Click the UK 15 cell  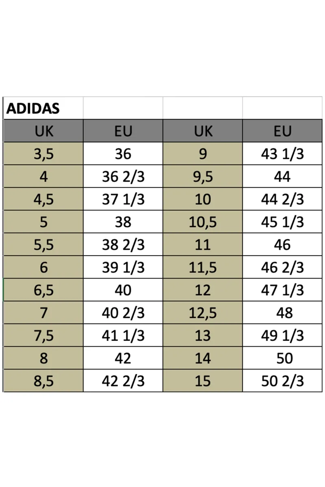pyautogui.click(x=203, y=381)
